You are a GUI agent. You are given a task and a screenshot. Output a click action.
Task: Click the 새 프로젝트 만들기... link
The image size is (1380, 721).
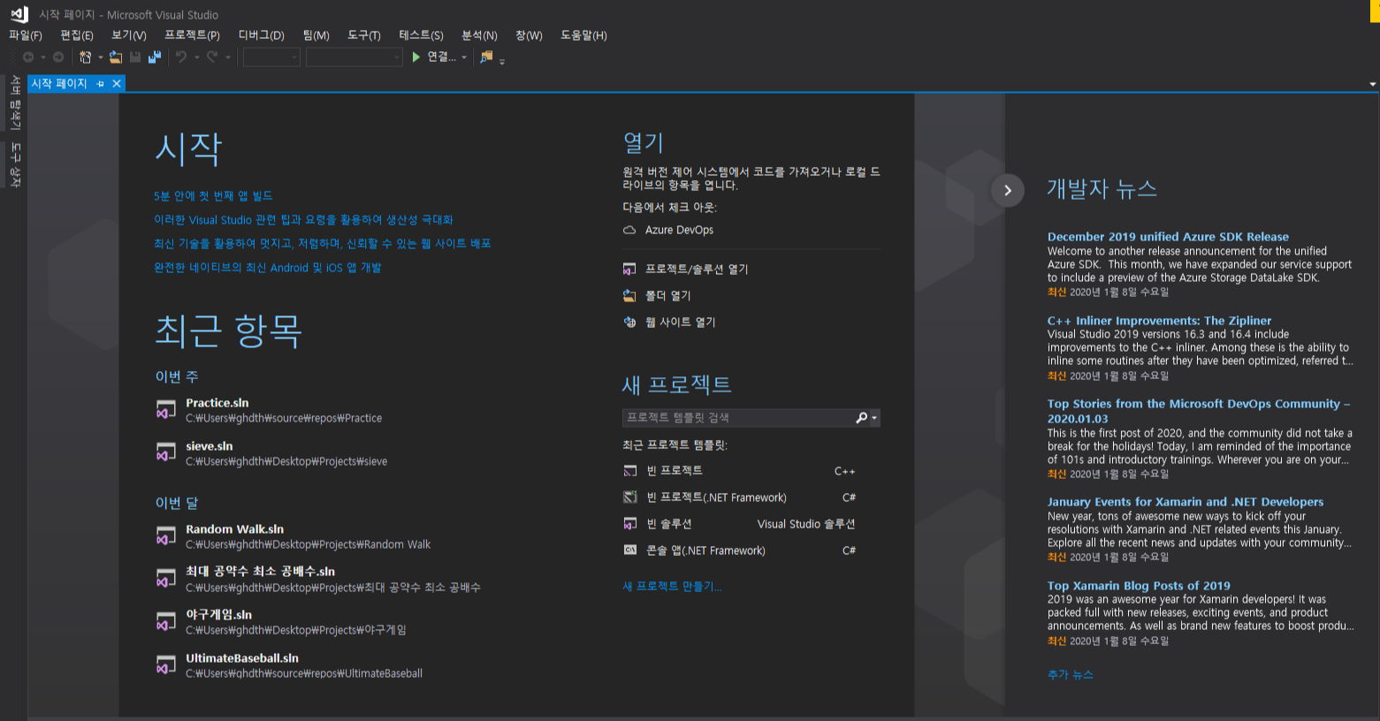[x=672, y=587]
